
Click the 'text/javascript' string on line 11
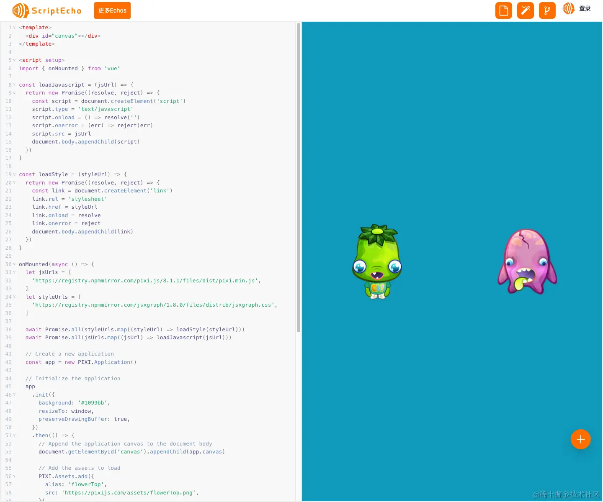(106, 109)
